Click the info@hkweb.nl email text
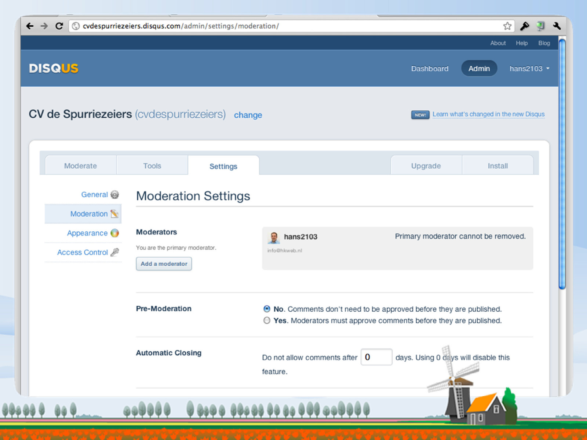The image size is (587, 440). pos(285,250)
